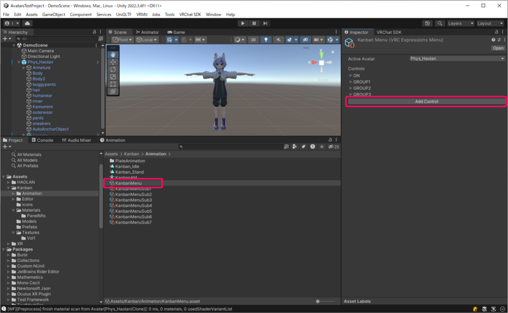Toggle scene lighting bulb icon

pos(265,40)
